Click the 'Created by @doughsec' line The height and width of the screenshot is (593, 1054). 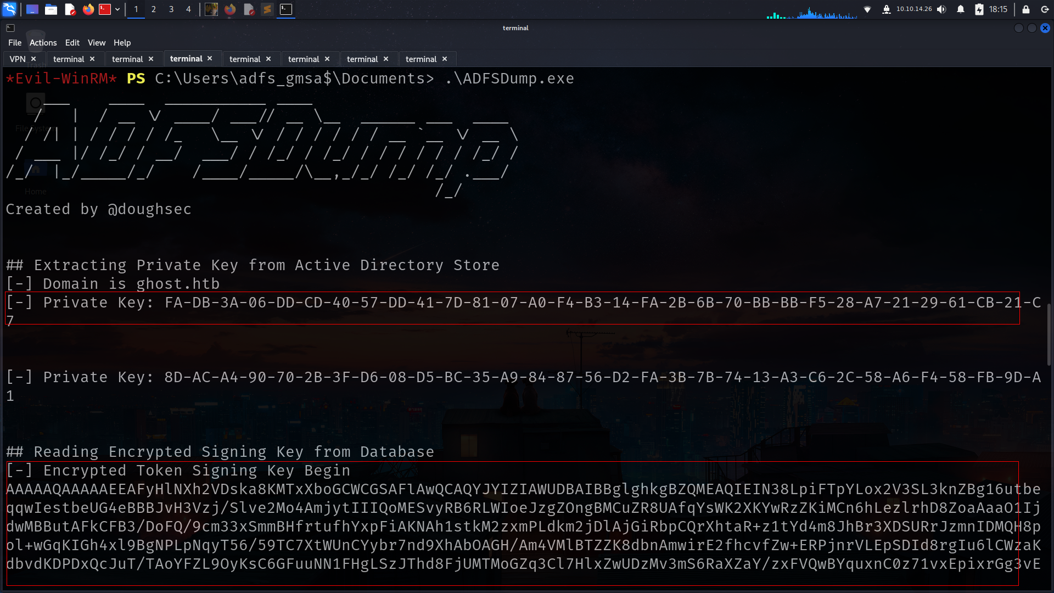99,209
